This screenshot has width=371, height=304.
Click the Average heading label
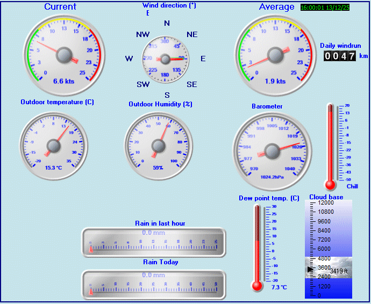[x=276, y=7]
